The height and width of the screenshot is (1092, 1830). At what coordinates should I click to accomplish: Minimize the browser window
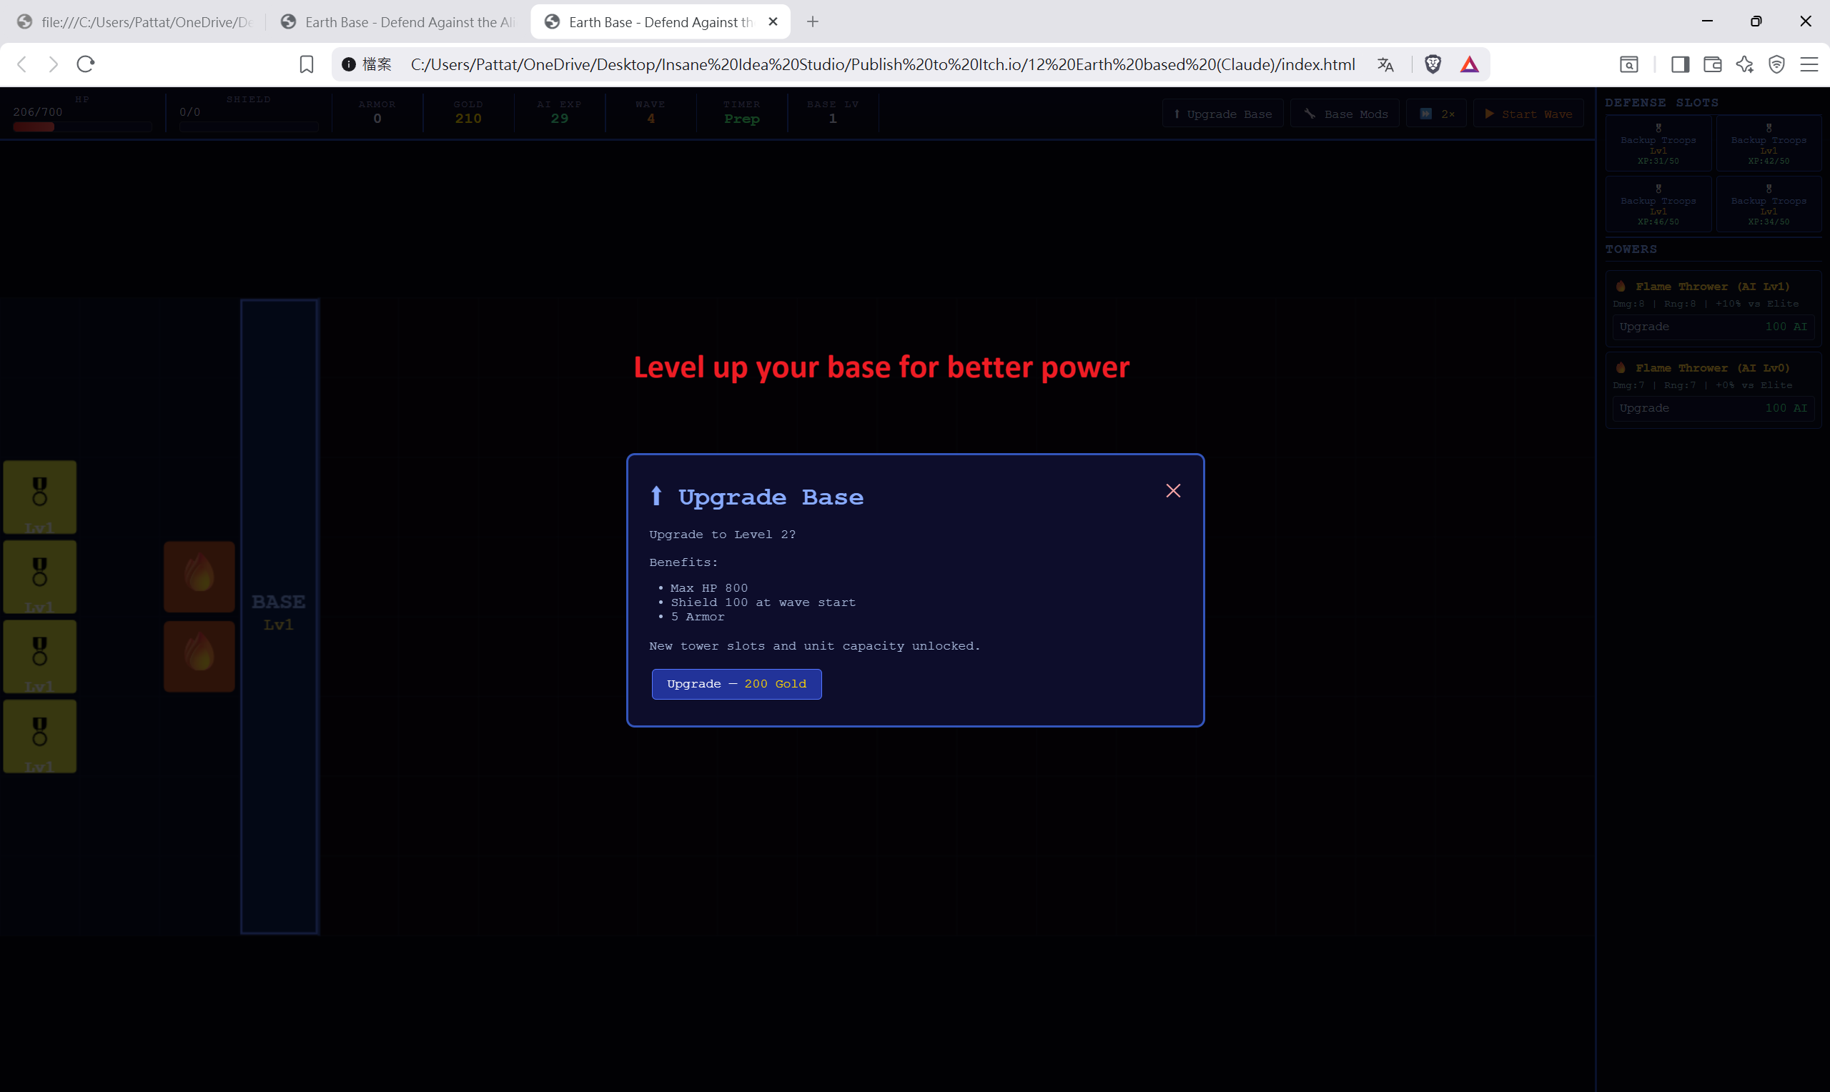click(x=1707, y=21)
